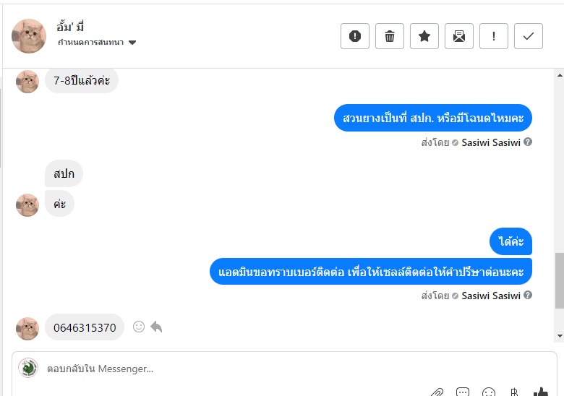Open the help icon beside the first Sasiwi Sasiwi
Screen dimensions: 564x396
pos(528,142)
